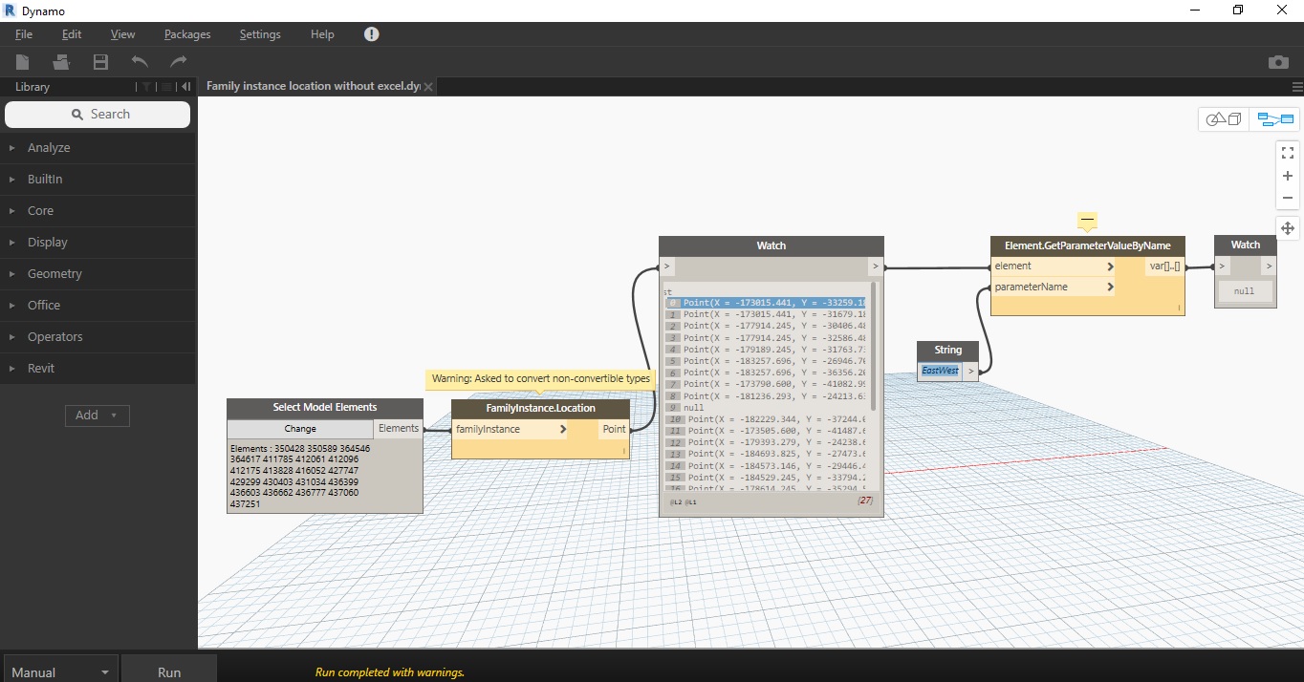
Task: Click the Zoom to Fit icon
Action: [1288, 152]
